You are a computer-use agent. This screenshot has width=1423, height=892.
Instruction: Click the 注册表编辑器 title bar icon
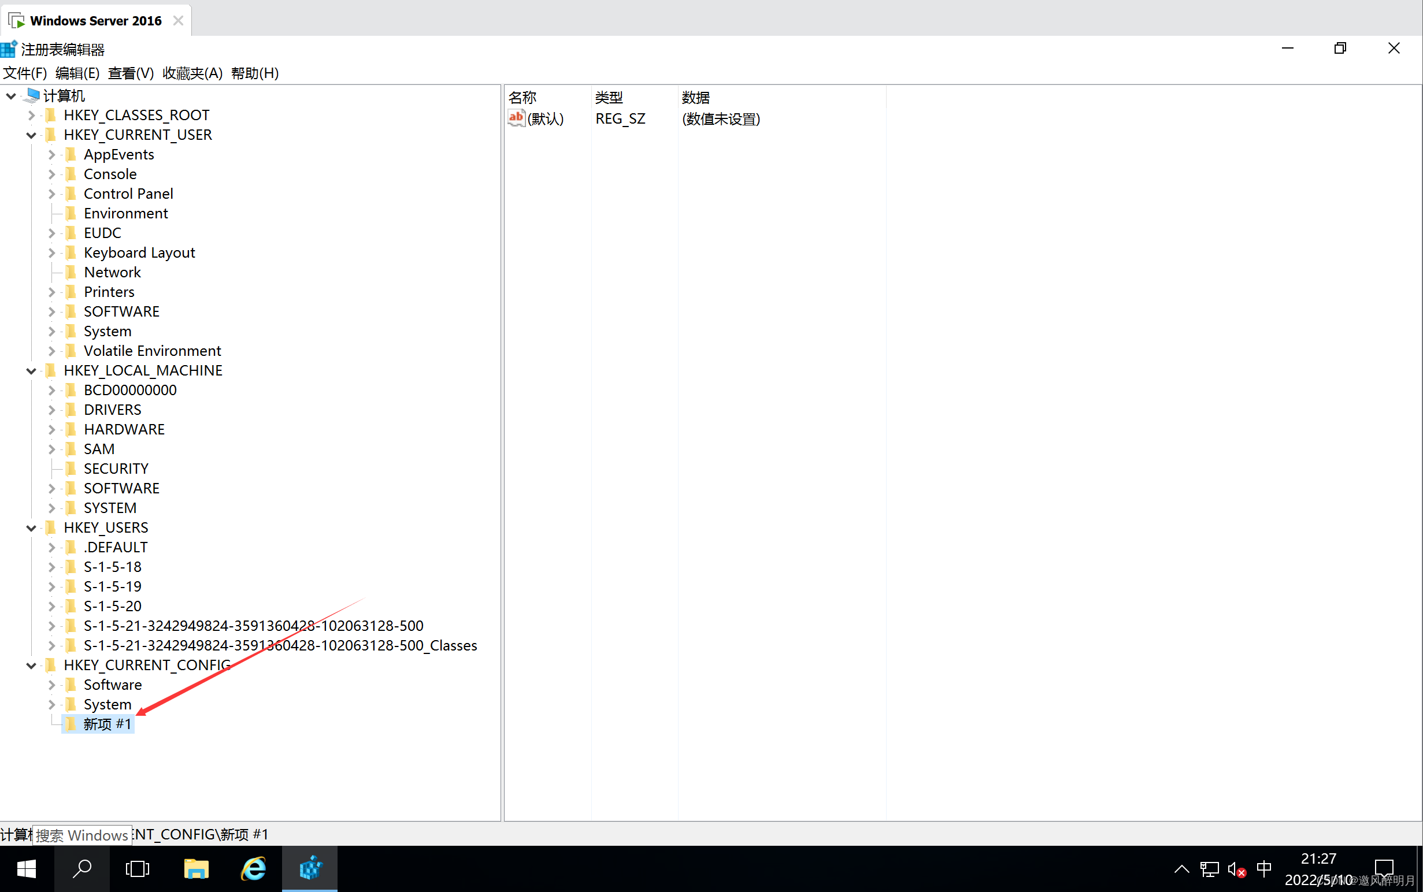9,49
